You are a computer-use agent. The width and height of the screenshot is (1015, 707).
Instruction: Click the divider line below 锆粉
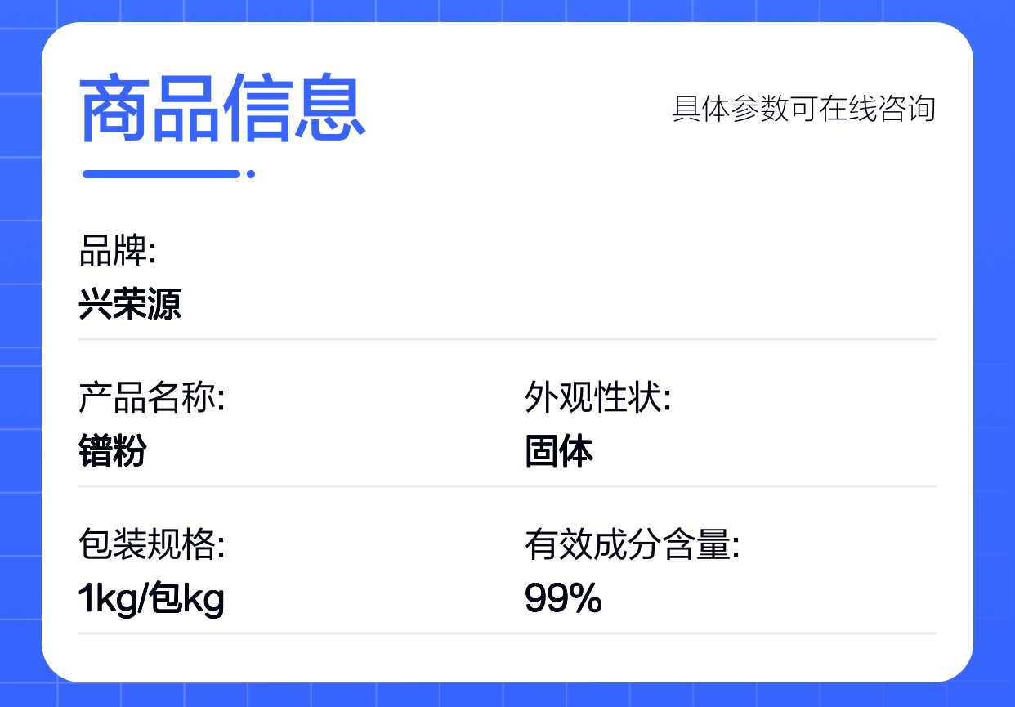click(x=507, y=486)
